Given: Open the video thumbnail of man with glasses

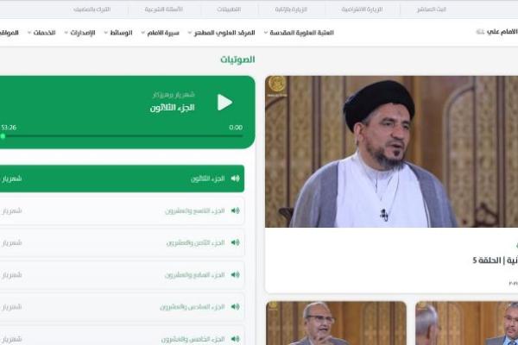Looking at the screenshot, I should click(336, 323).
